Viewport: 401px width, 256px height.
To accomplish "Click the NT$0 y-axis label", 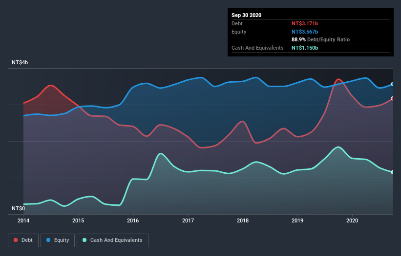I will [19, 208].
